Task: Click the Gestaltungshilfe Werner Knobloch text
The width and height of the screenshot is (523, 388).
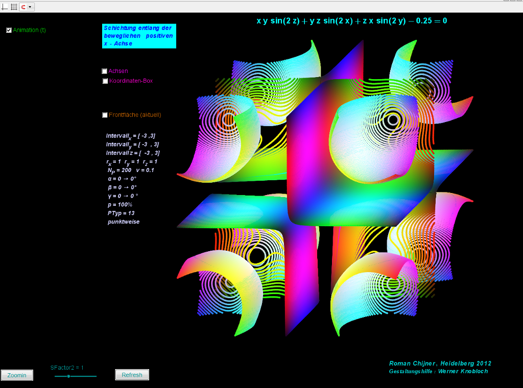Action: (x=438, y=371)
